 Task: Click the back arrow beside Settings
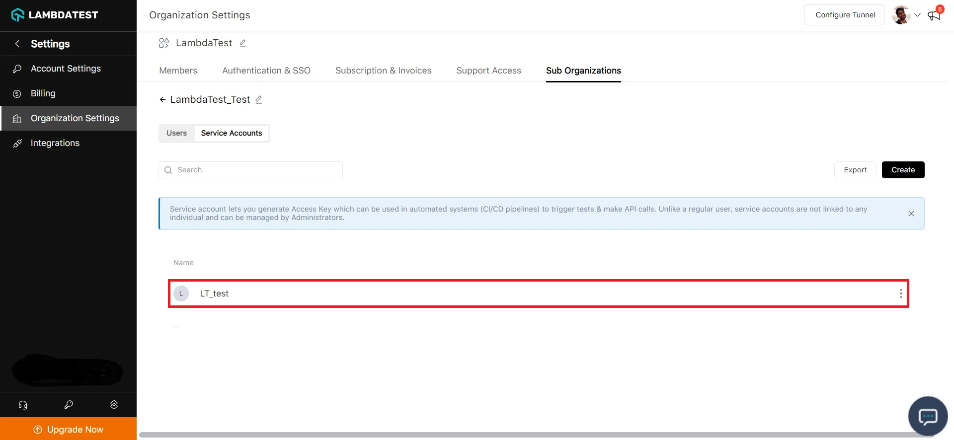17,44
